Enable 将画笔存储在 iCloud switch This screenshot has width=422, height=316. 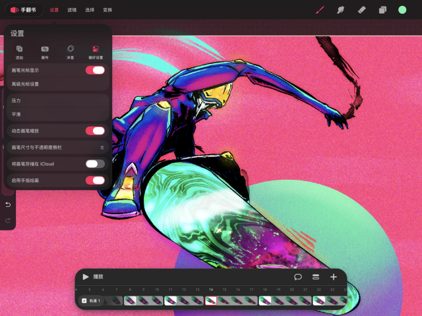tap(95, 164)
